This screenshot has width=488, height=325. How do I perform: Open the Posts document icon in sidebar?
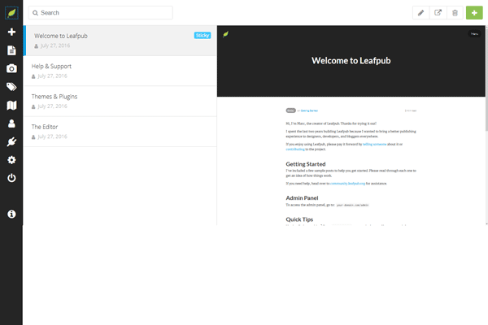pos(11,50)
